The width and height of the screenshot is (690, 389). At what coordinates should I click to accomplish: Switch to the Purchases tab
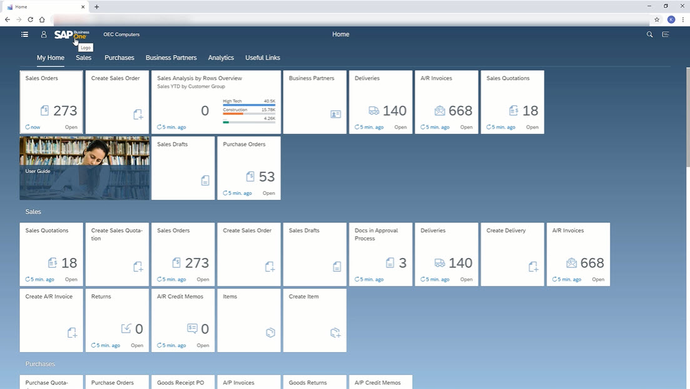pyautogui.click(x=119, y=58)
